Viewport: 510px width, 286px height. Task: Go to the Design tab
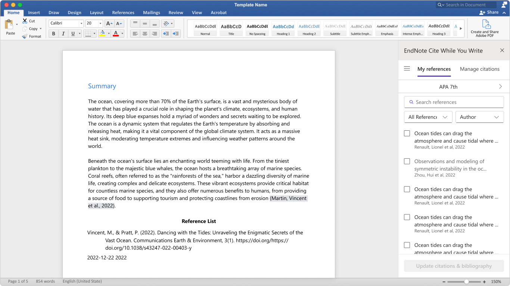(x=74, y=13)
